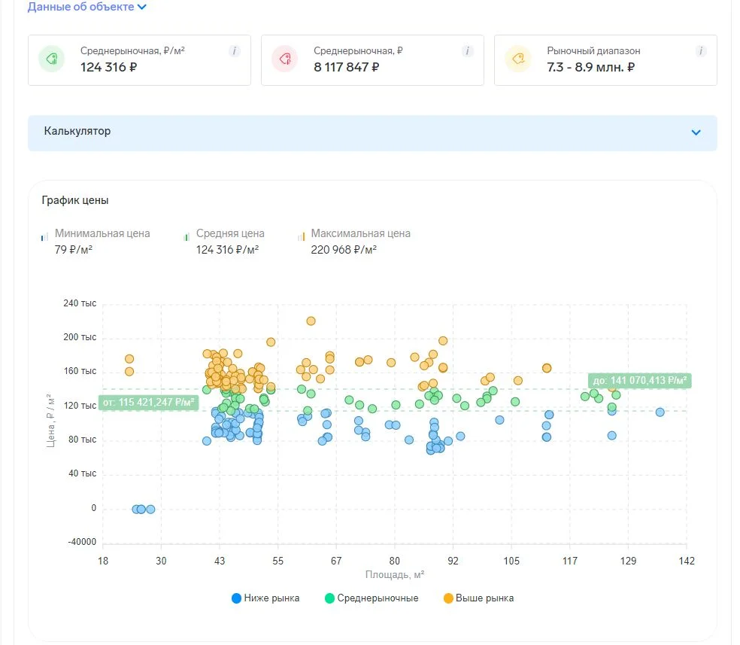Expand the Калькулятор panel chevron
Screen dimensions: 740x645
(x=696, y=132)
